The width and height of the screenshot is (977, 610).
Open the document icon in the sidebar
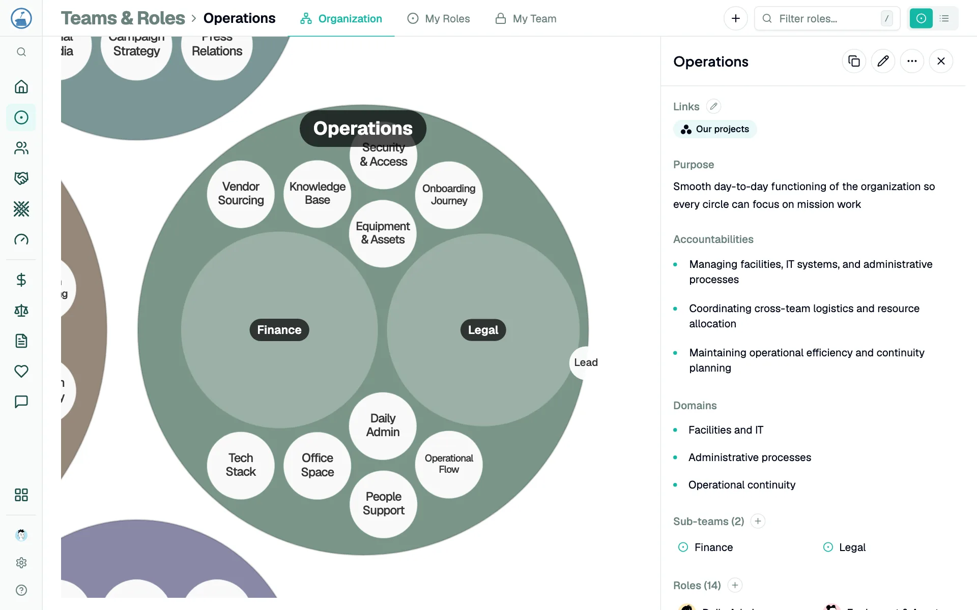[21, 341]
